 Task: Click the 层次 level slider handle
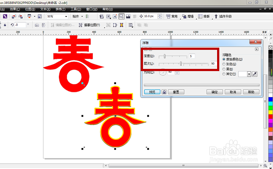[x=181, y=64]
